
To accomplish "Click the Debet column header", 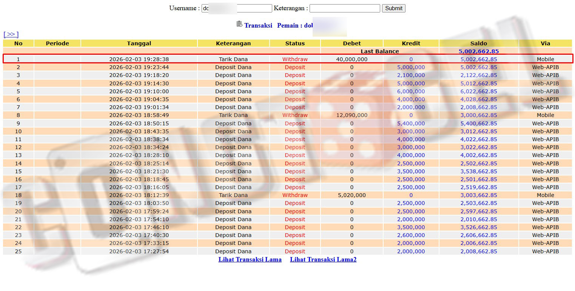I will click(351, 43).
